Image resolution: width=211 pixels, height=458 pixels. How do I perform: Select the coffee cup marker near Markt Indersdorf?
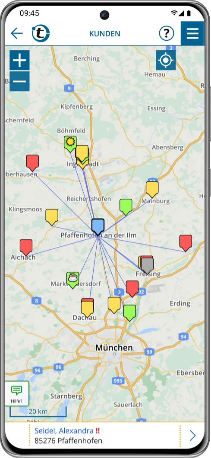72,280
